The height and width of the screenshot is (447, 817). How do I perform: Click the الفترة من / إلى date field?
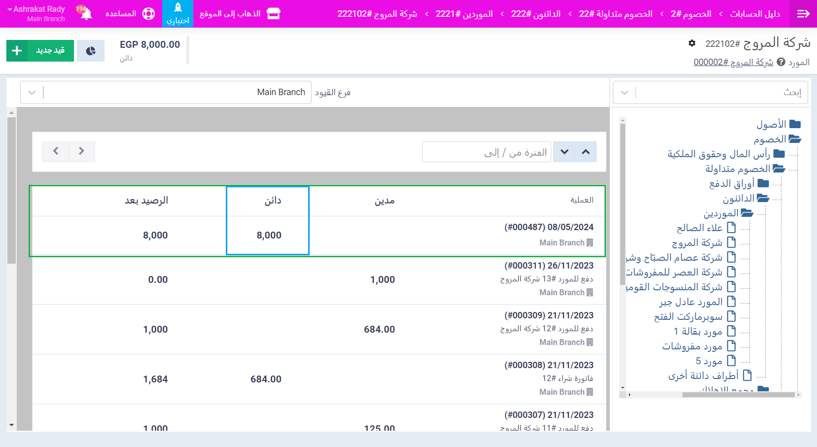click(486, 152)
